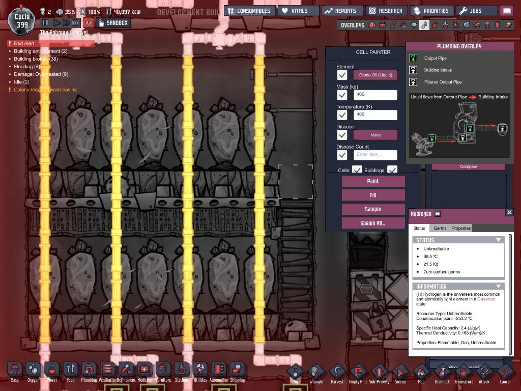The height and width of the screenshot is (391, 521).
Task: Open the Plumbing build category
Action: click(x=89, y=371)
